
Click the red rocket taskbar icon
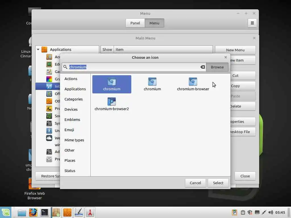[90, 213]
